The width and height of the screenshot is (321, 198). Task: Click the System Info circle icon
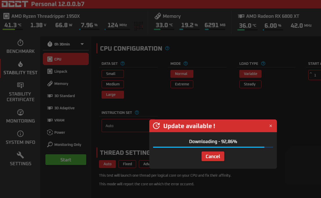coord(20,133)
